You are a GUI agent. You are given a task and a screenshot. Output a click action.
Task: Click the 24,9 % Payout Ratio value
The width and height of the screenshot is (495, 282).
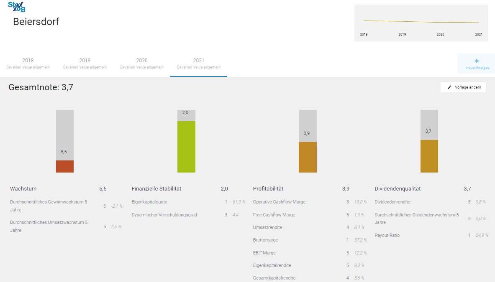pyautogui.click(x=482, y=235)
